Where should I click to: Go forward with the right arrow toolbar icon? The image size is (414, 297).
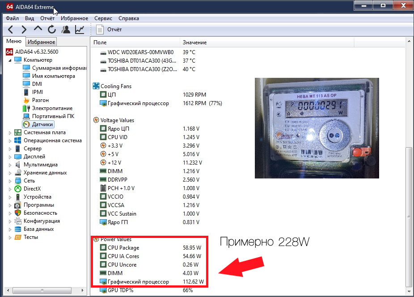tap(24, 30)
